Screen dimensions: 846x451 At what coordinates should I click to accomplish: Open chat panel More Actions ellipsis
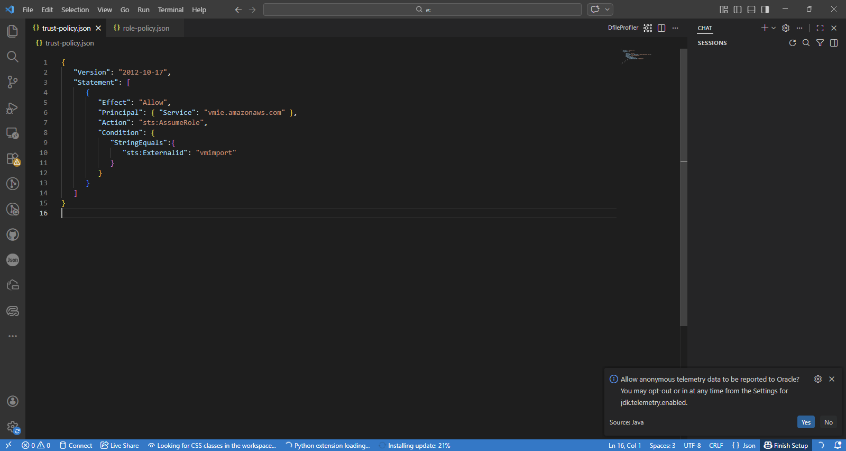click(799, 28)
